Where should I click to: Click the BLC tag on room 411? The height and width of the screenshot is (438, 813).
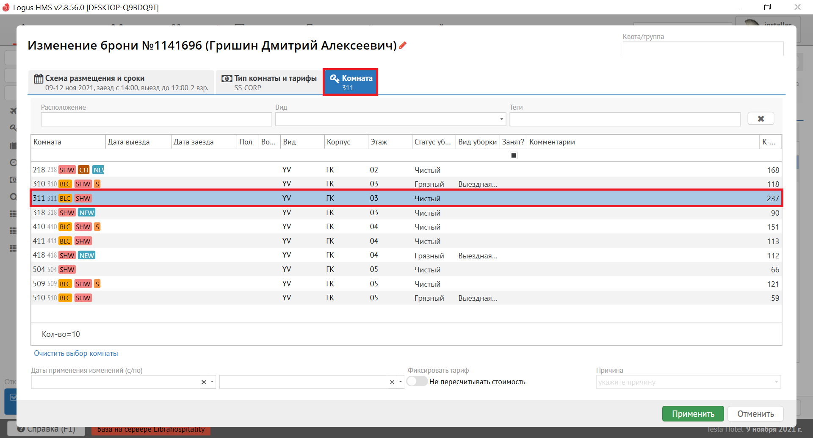pyautogui.click(x=65, y=241)
